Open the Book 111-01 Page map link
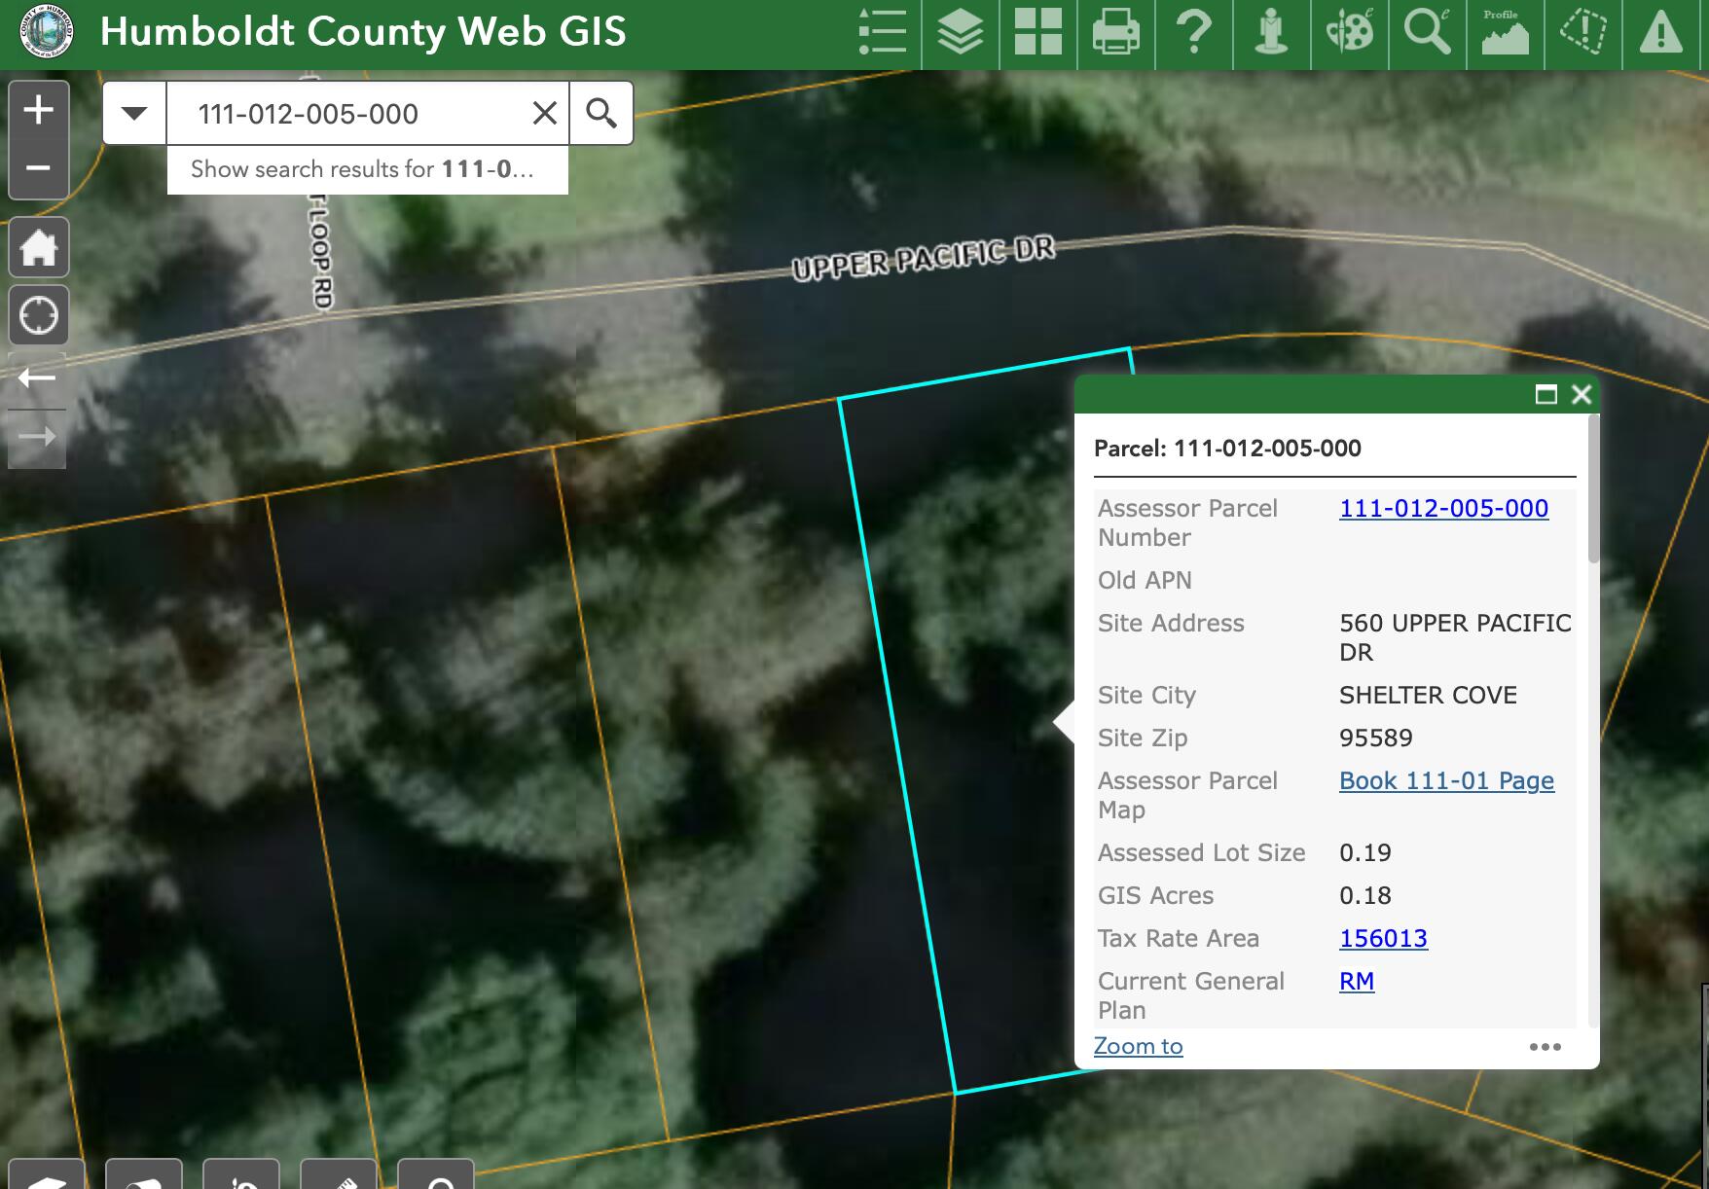The height and width of the screenshot is (1189, 1709). (x=1446, y=780)
